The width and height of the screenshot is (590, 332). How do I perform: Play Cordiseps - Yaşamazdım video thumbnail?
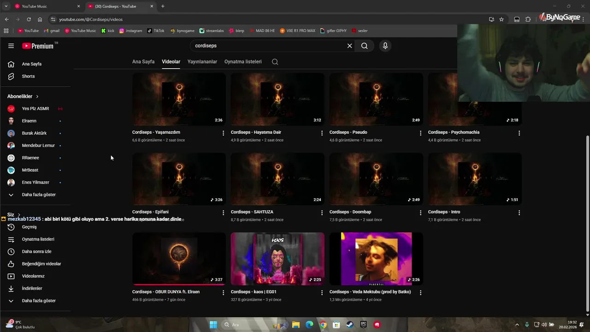(179, 99)
